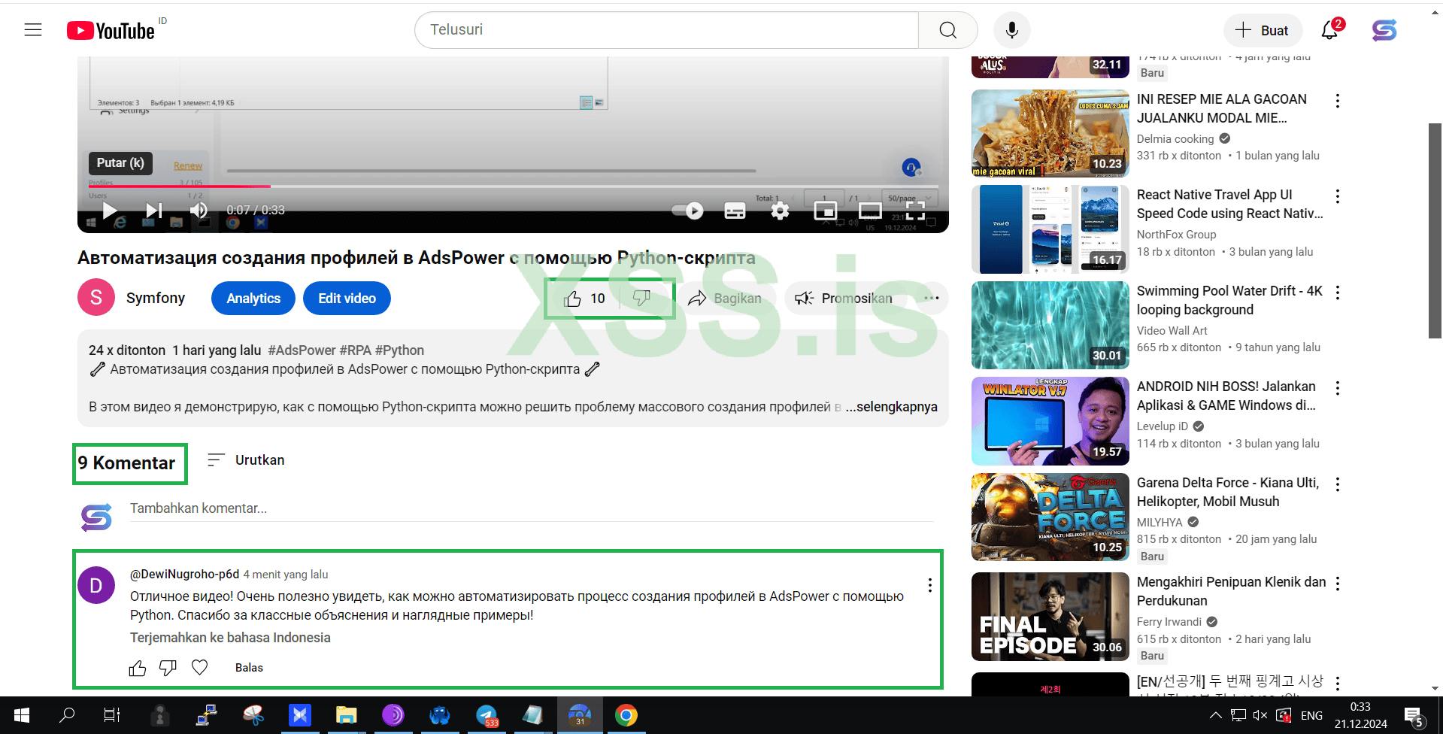Open Windows Start menu
Screen dimensions: 1443x734
coord(22,715)
